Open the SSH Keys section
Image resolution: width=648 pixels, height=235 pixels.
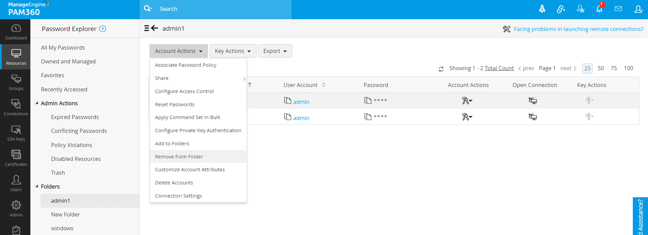pos(16,133)
